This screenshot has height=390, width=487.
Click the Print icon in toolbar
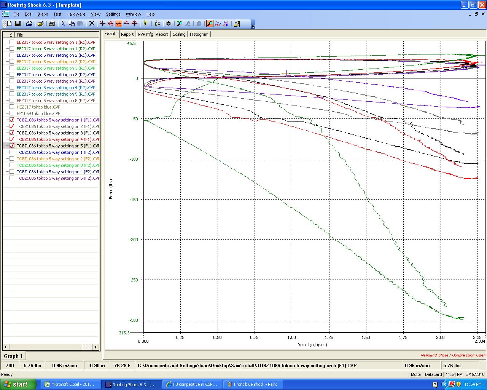point(52,24)
